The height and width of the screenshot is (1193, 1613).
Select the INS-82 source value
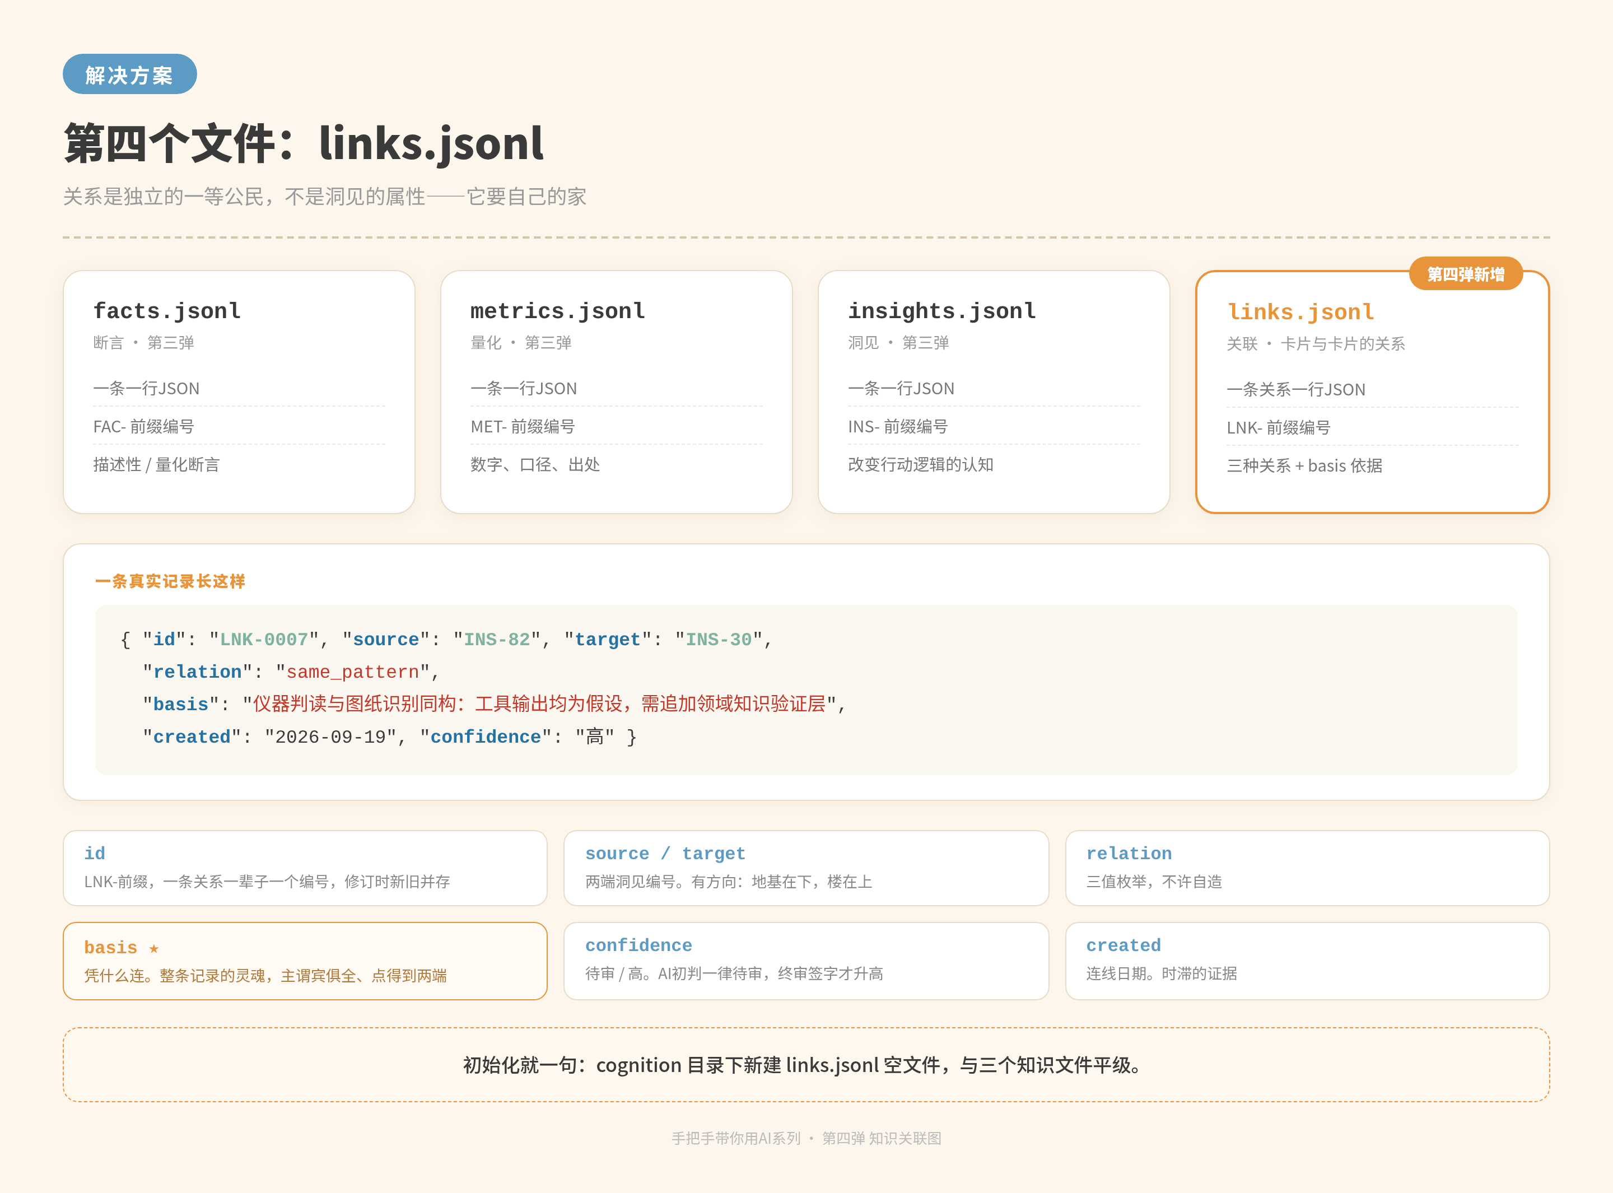(497, 640)
